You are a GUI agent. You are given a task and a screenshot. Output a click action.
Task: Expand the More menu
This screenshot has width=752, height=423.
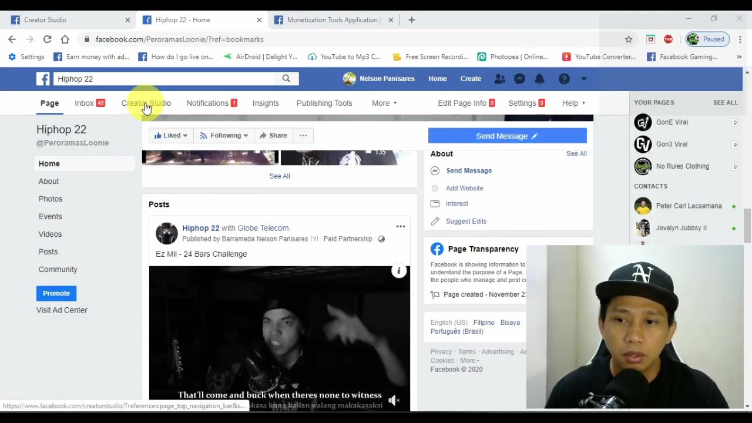pyautogui.click(x=384, y=103)
